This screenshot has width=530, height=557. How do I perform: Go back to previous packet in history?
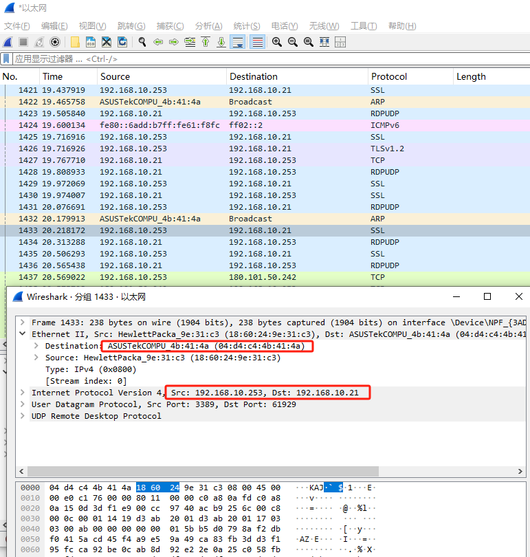pyautogui.click(x=158, y=42)
